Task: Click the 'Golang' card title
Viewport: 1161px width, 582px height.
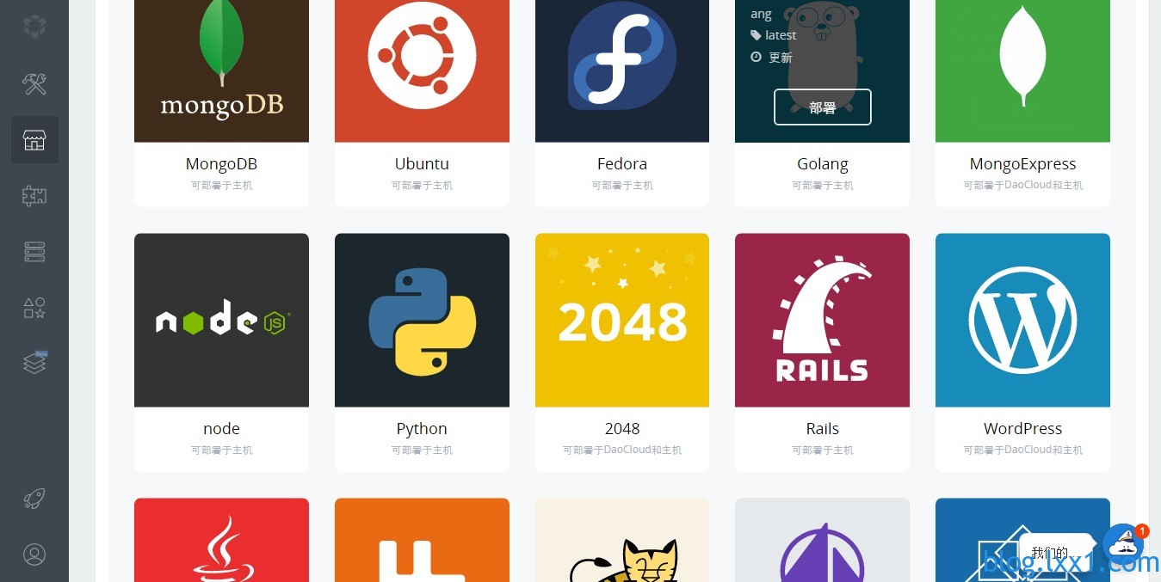Action: [x=823, y=164]
